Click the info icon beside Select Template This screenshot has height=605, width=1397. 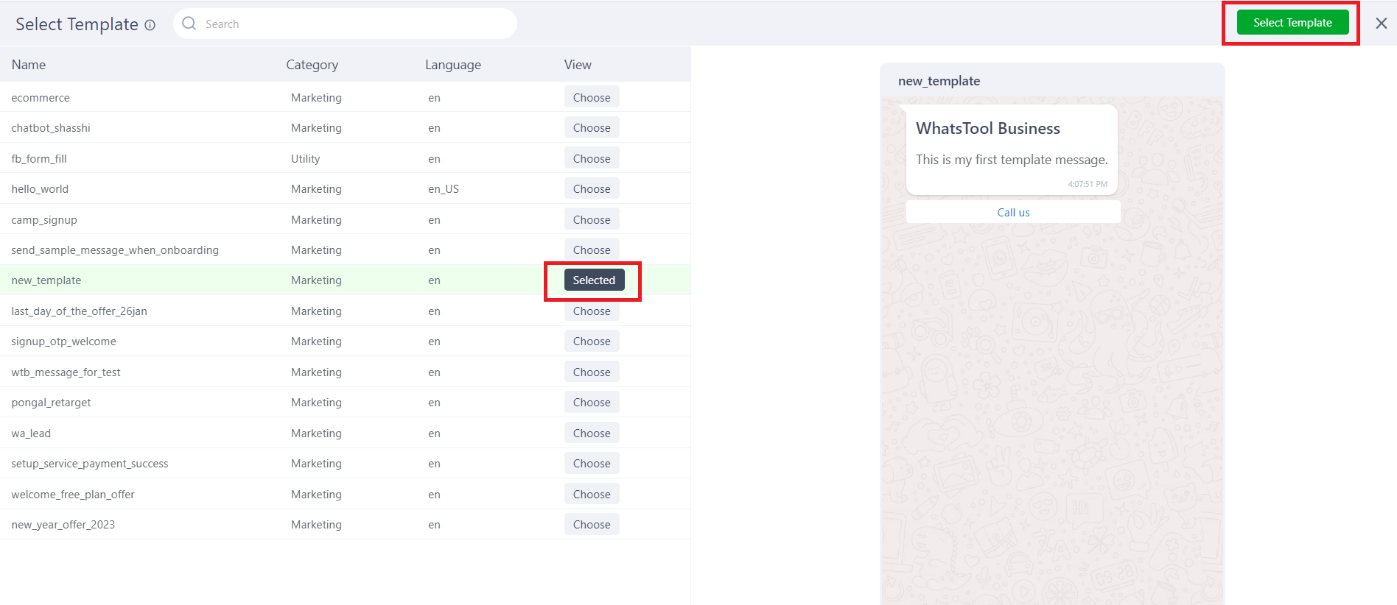pyautogui.click(x=150, y=25)
